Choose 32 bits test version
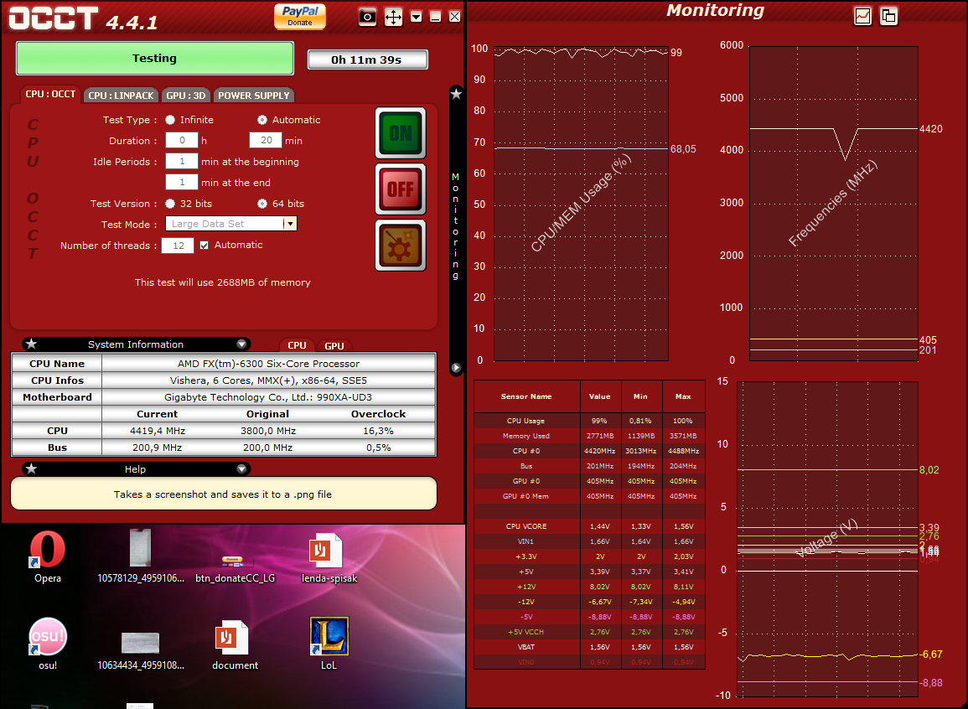 click(170, 204)
